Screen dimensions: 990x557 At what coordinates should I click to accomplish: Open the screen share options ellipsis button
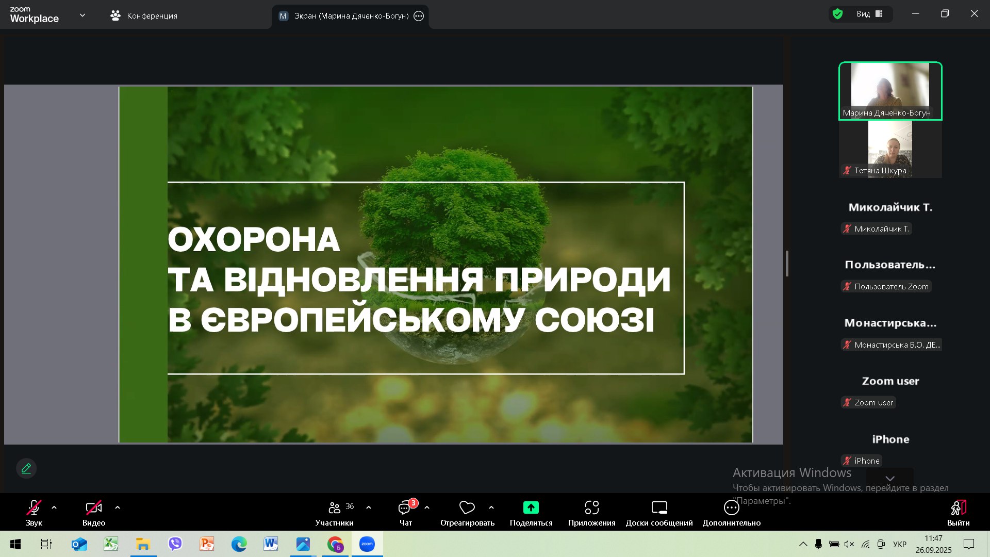click(x=419, y=16)
